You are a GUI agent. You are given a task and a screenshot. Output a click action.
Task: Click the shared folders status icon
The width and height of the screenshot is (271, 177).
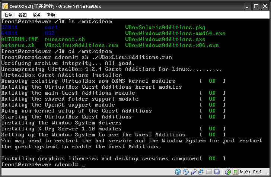pyautogui.click(x=209, y=172)
